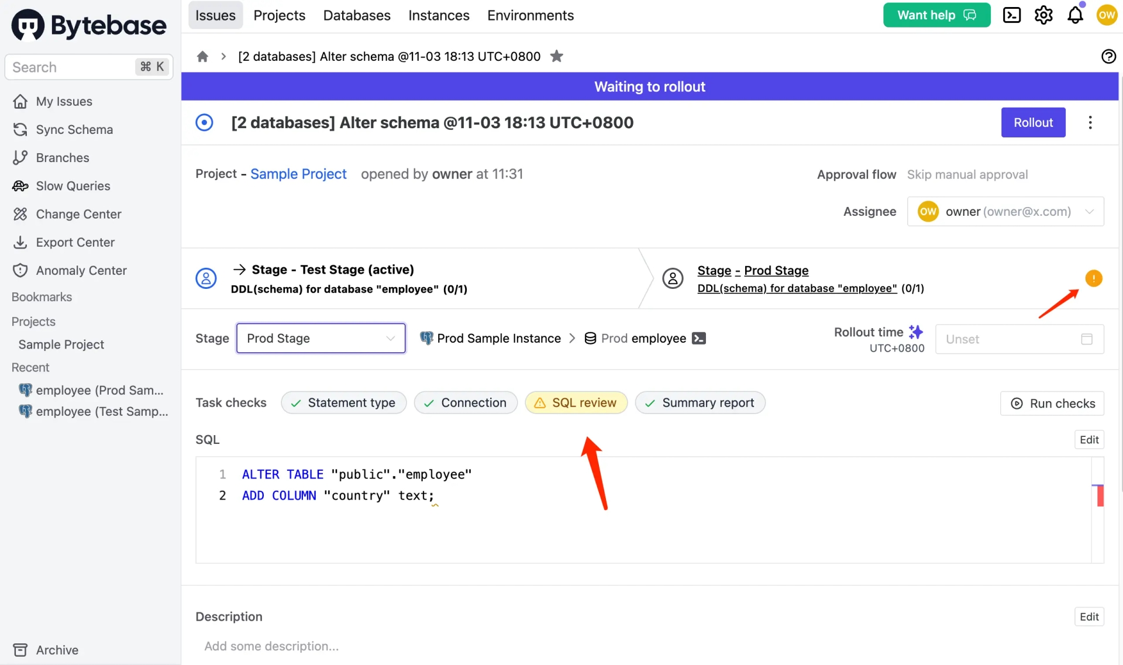Open the Assignee owner dropdown

tap(1005, 211)
